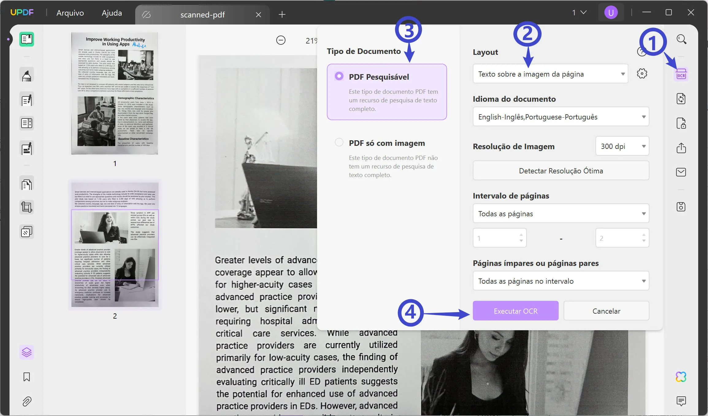Screen dimensions: 708x416
Task: Click the user account avatar U
Action: [x=611, y=13]
